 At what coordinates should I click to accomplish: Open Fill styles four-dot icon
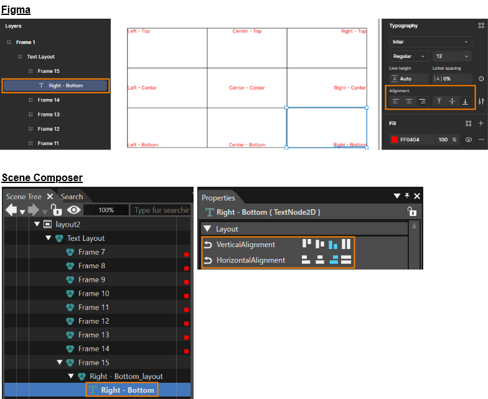(468, 123)
